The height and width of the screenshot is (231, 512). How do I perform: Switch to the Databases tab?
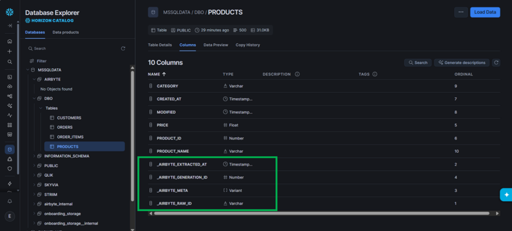click(x=35, y=32)
